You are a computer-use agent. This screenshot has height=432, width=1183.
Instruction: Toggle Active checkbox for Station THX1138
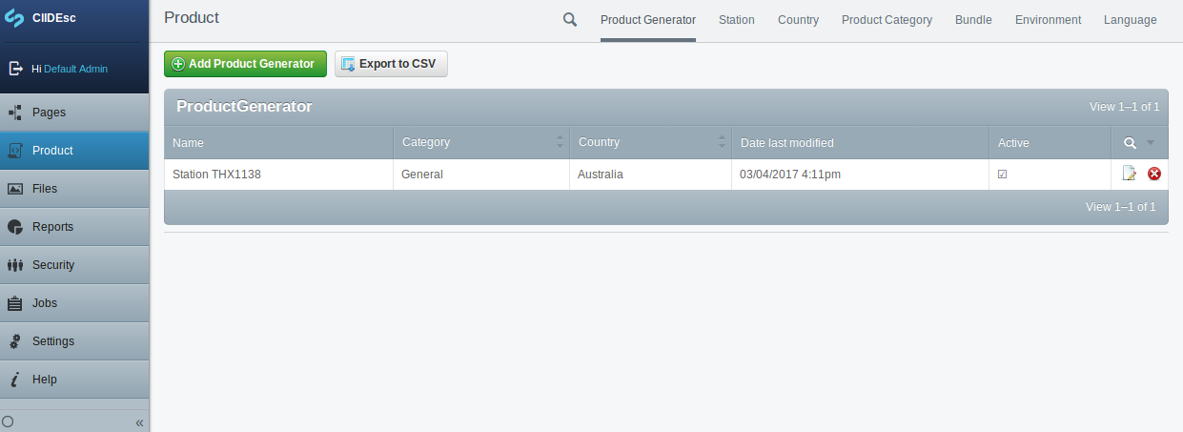tap(1002, 175)
